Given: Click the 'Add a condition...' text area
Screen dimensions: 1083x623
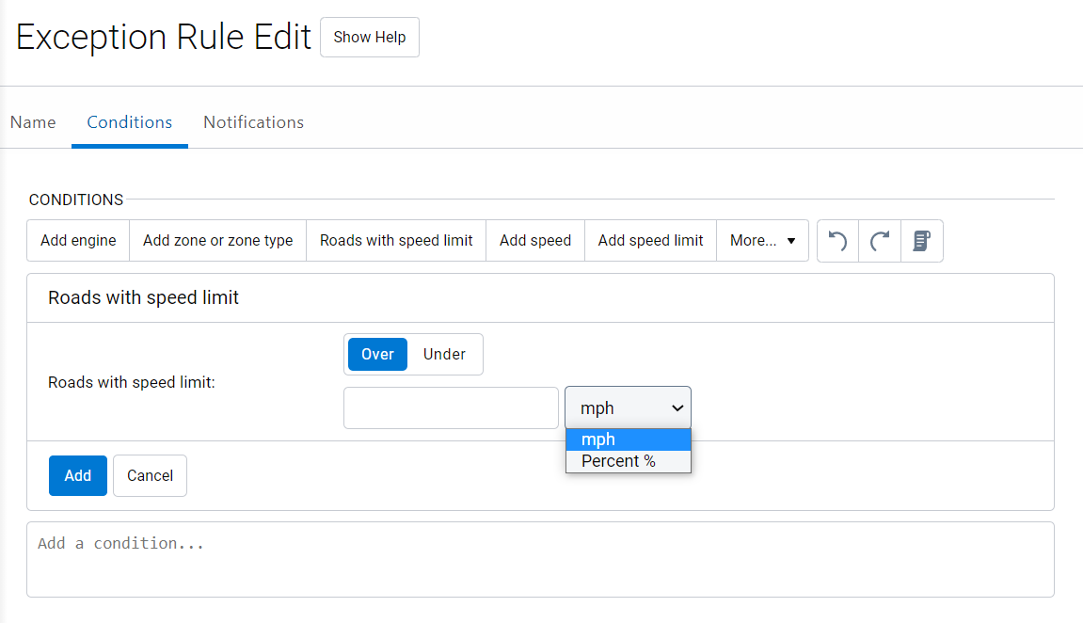Looking at the screenshot, I should tap(540, 559).
